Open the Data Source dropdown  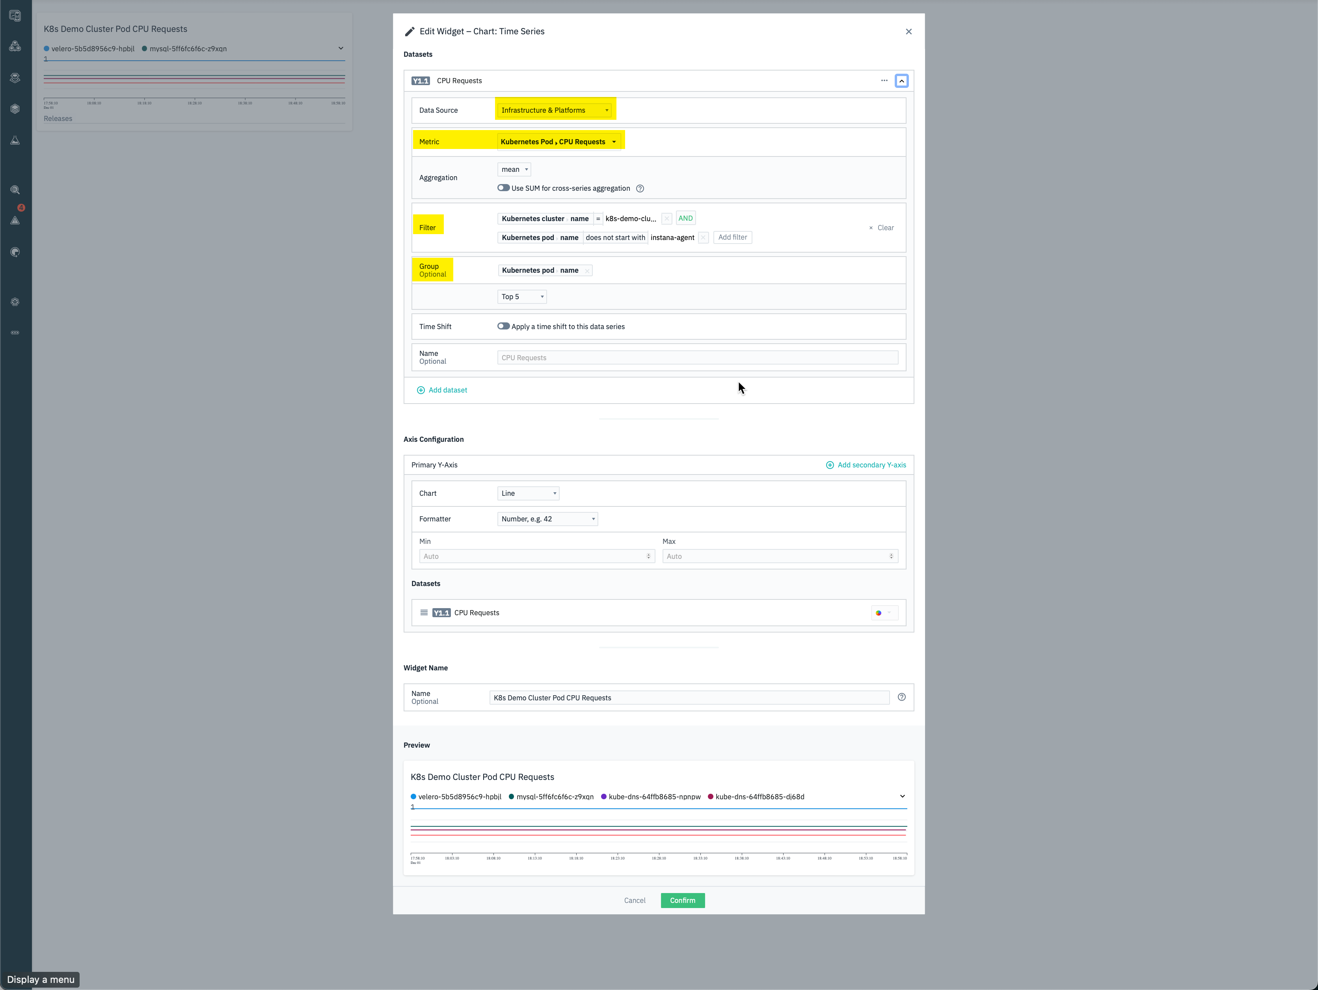pyautogui.click(x=554, y=110)
